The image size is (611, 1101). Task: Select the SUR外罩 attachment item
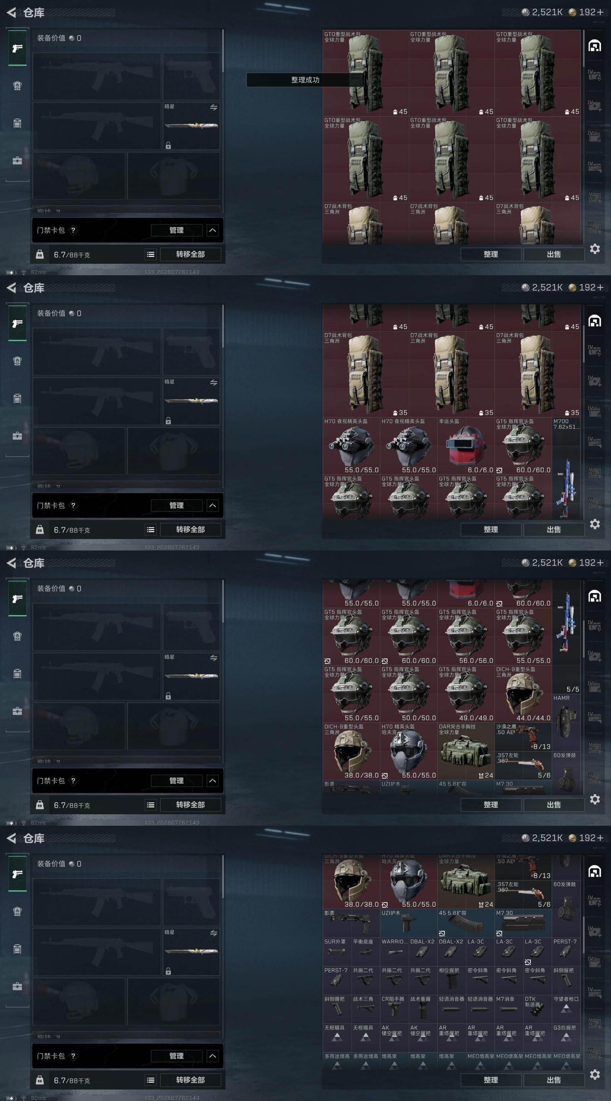337,951
